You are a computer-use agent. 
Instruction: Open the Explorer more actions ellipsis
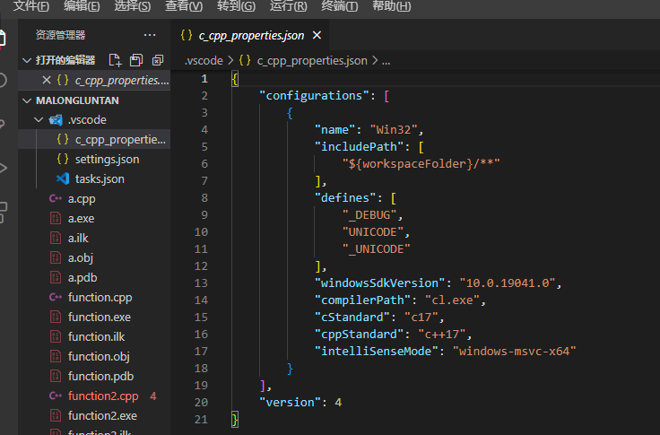tap(150, 35)
